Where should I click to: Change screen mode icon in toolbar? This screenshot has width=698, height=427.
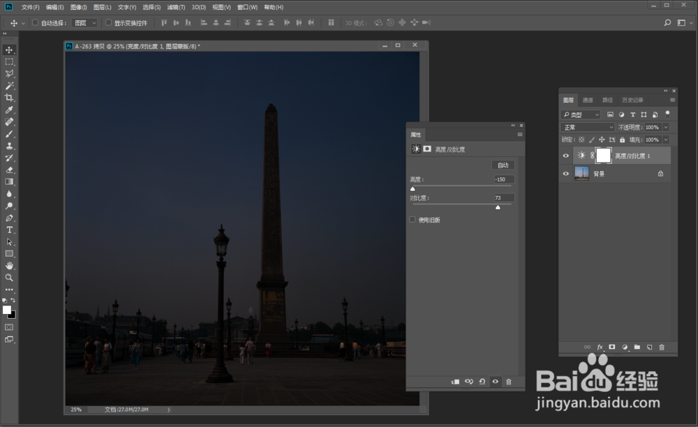[x=9, y=340]
